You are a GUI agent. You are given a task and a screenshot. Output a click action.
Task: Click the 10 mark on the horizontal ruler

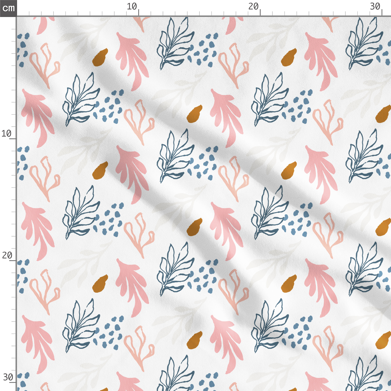pyautogui.click(x=132, y=7)
